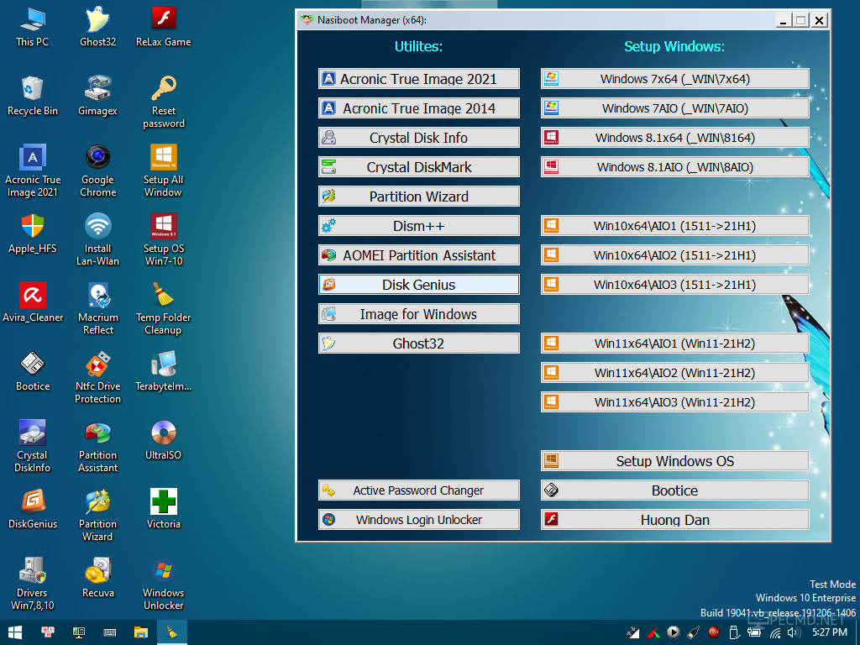Screen dimensions: 860x645
Task: Launch Crystal DiskMark utility
Action: [x=418, y=167]
